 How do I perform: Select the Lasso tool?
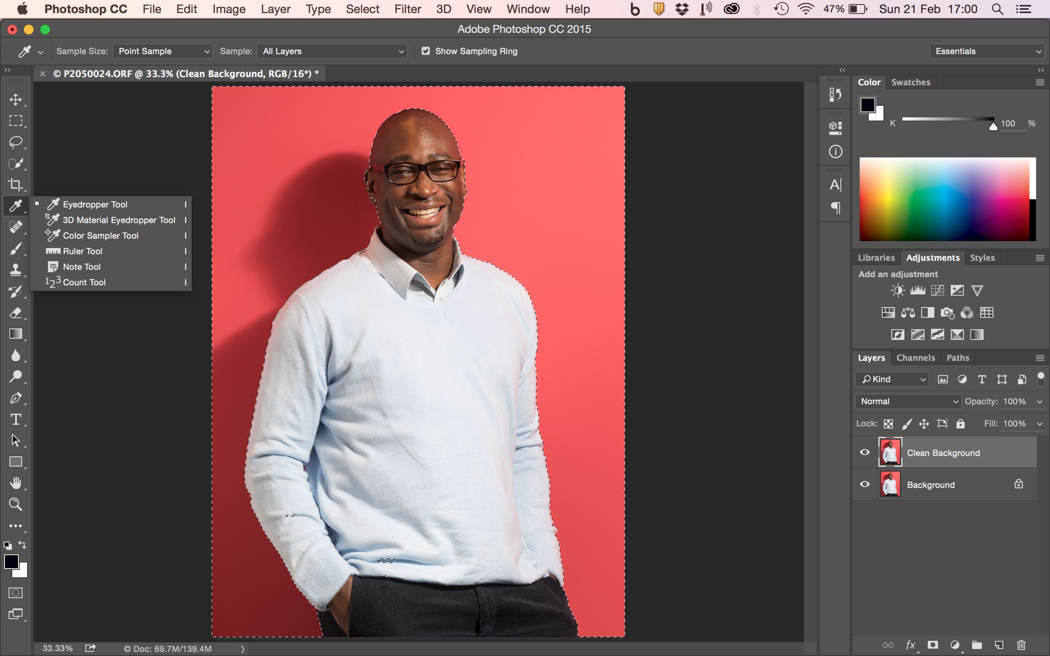tap(16, 142)
